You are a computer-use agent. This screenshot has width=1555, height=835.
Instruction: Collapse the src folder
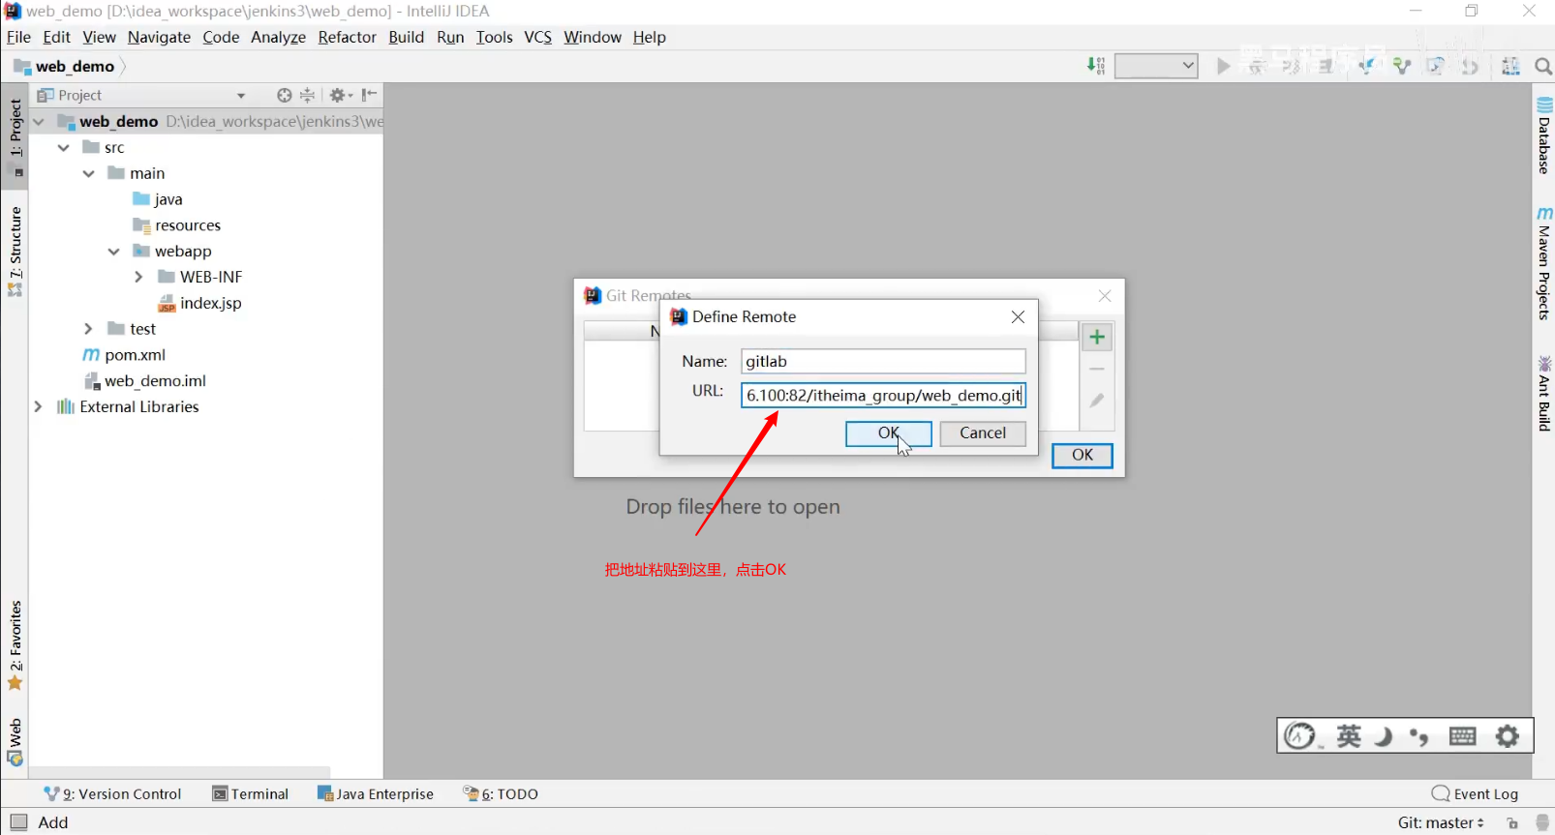tap(64, 148)
